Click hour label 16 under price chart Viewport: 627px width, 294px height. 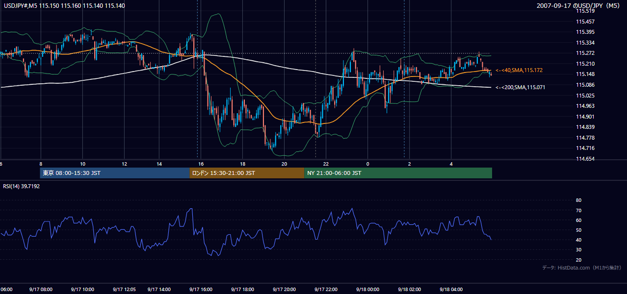point(201,164)
